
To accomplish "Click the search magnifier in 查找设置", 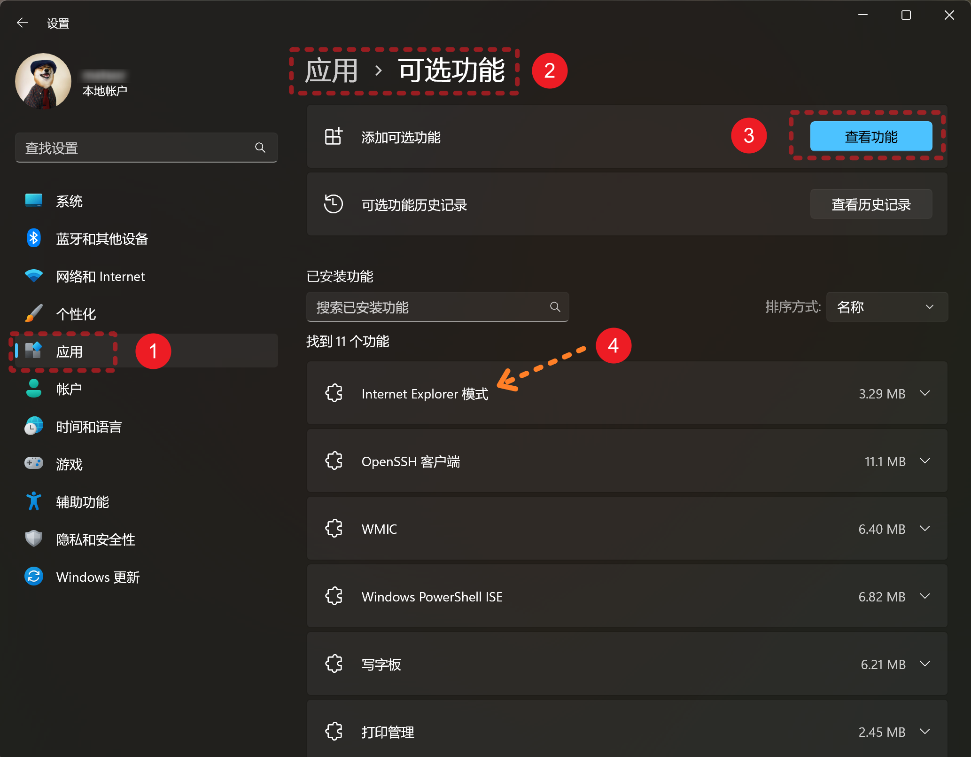I will coord(260,148).
